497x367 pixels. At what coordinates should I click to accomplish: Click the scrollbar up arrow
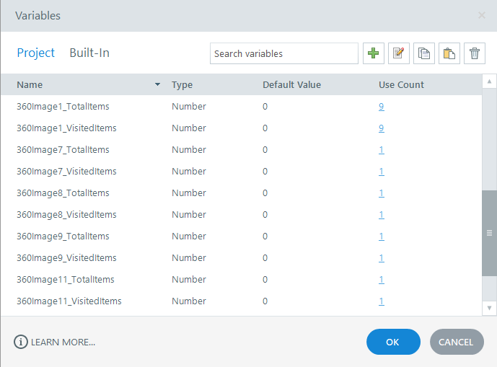[489, 81]
